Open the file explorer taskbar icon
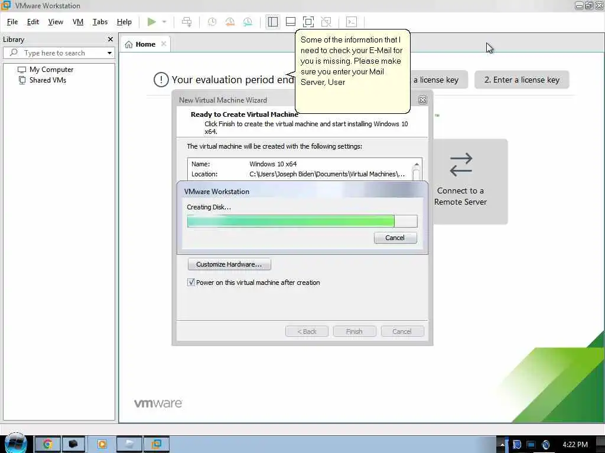This screenshot has height=453, width=605. click(129, 444)
